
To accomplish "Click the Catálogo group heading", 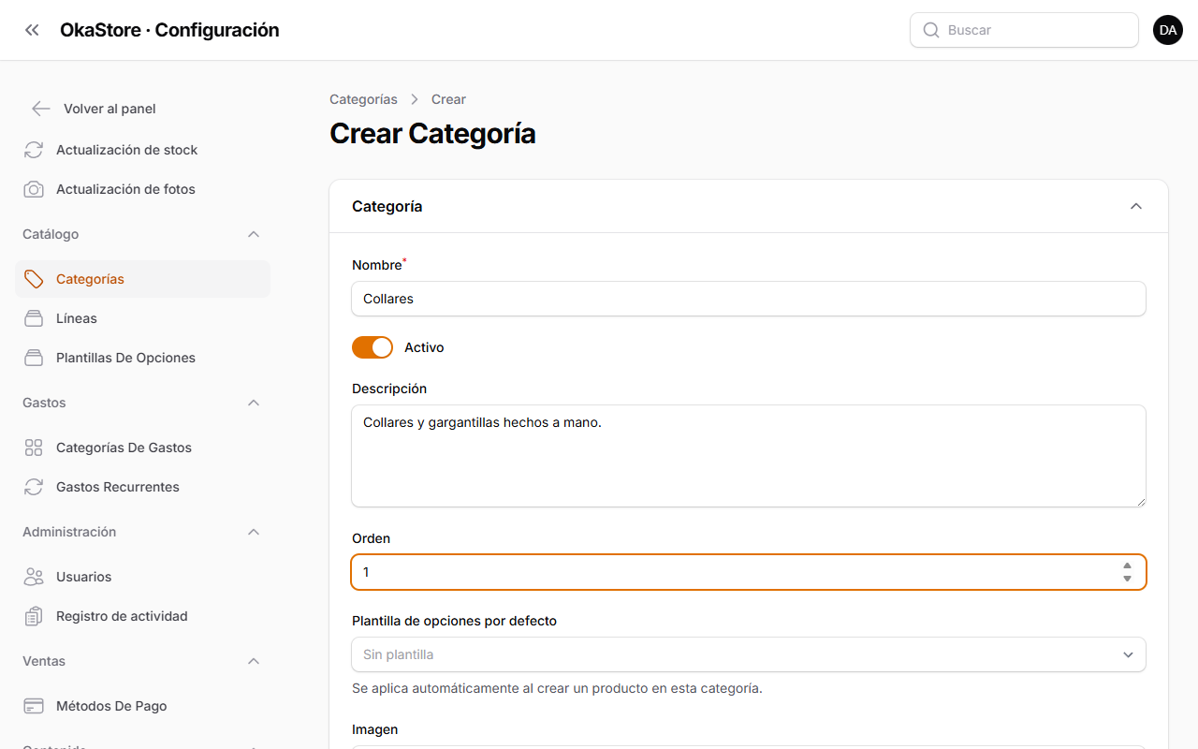I will click(x=51, y=234).
